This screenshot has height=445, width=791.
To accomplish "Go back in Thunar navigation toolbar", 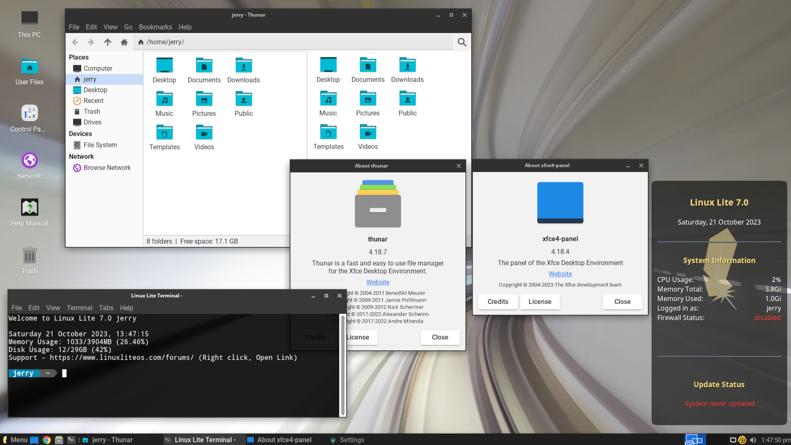I will tap(75, 42).
